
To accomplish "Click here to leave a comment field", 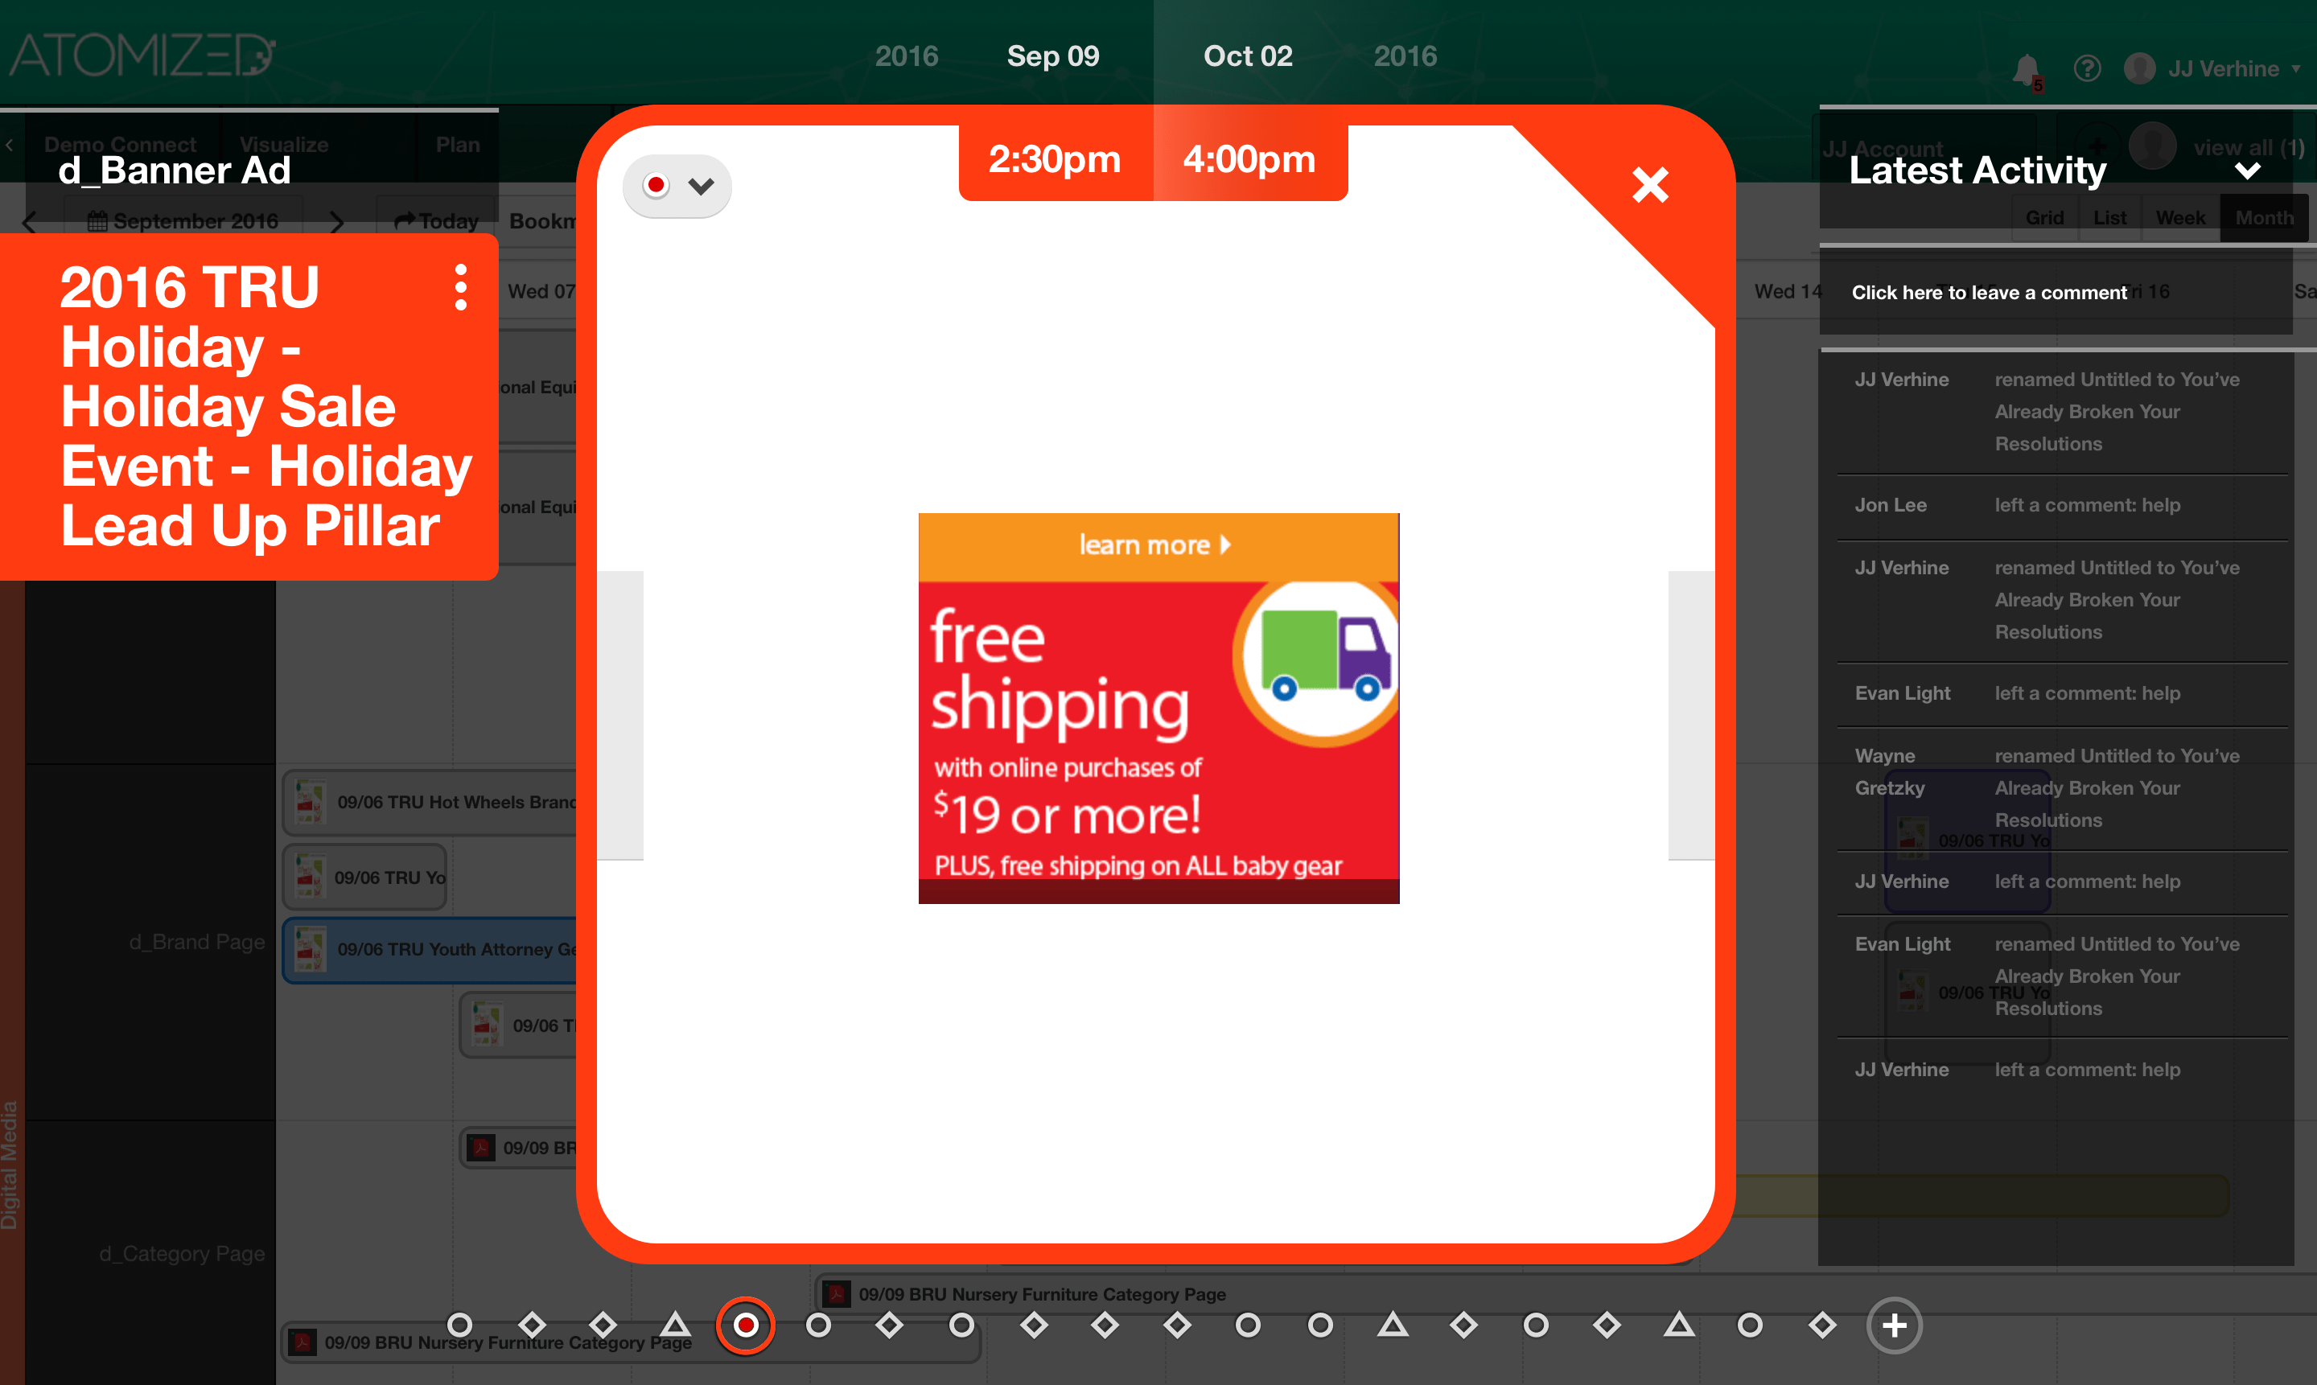I will [x=1989, y=292].
